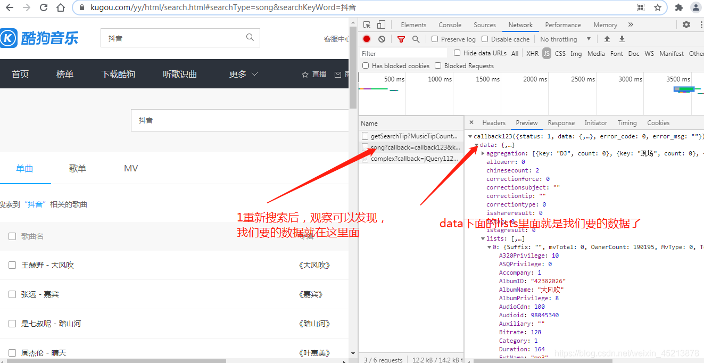Activate DevTools inspect element icon
Viewport: 704px width, 363px height.
click(x=367, y=24)
